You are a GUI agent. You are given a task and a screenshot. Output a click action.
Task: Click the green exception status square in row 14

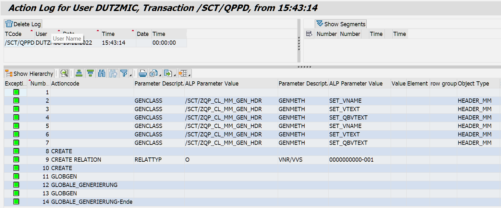[x=16, y=202]
